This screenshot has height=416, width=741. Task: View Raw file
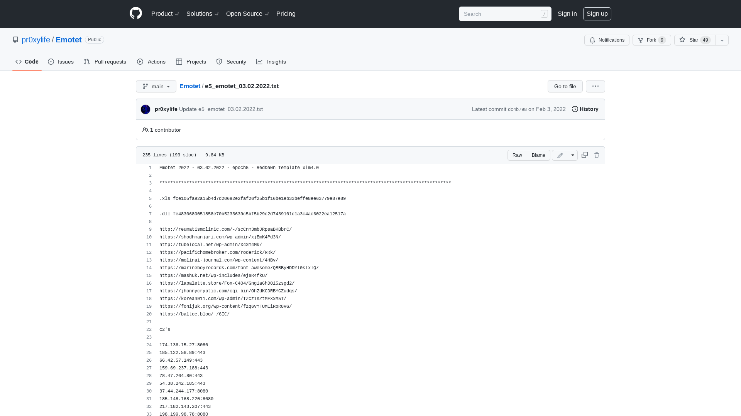coord(517,155)
